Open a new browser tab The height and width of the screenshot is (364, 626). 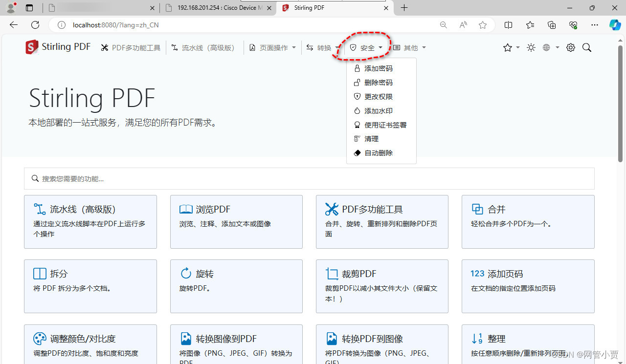pyautogui.click(x=404, y=8)
